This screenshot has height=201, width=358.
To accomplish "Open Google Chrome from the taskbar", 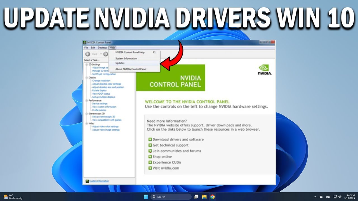I will pos(213,197).
